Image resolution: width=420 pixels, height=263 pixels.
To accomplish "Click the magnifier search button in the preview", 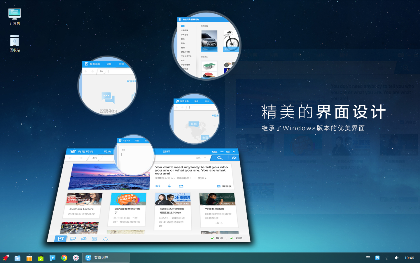I will pyautogui.click(x=220, y=158).
